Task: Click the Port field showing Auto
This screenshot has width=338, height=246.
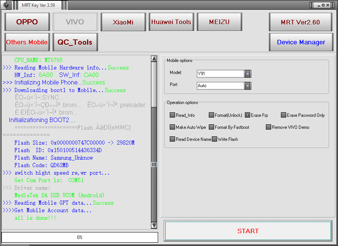Action: click(x=220, y=86)
